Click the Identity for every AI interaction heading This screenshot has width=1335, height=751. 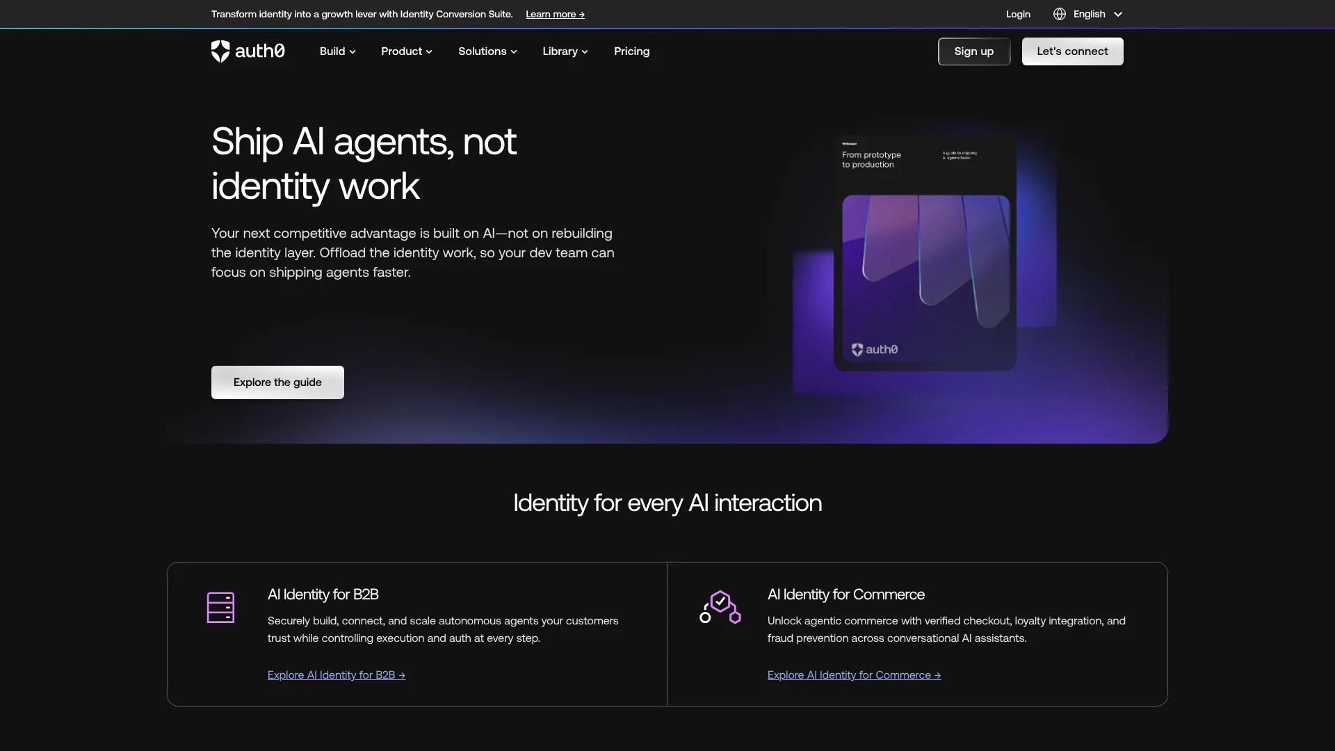coord(667,503)
